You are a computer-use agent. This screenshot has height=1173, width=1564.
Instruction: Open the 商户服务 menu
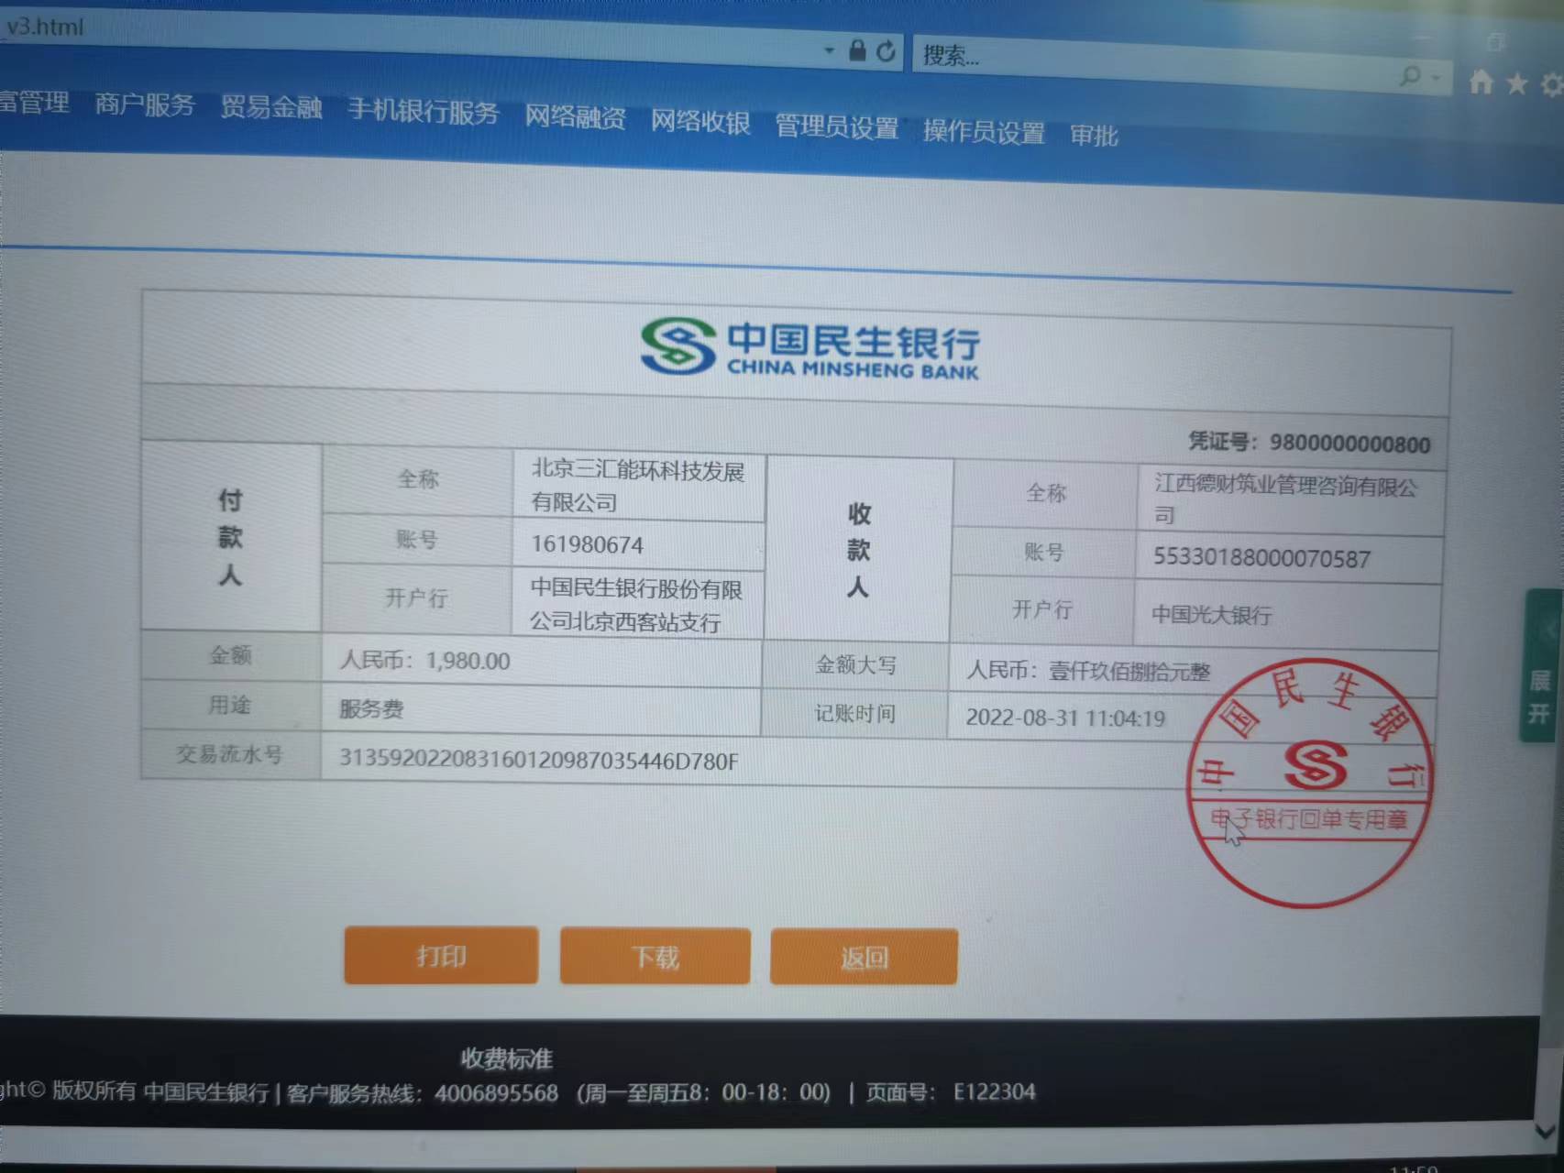coord(145,104)
